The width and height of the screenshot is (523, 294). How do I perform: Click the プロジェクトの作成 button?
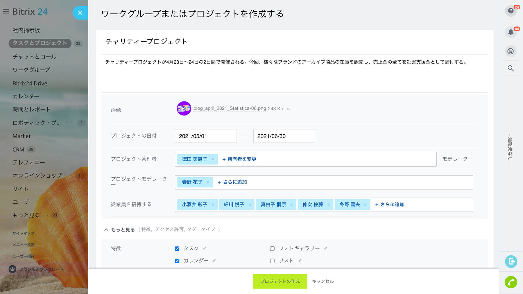tap(280, 281)
